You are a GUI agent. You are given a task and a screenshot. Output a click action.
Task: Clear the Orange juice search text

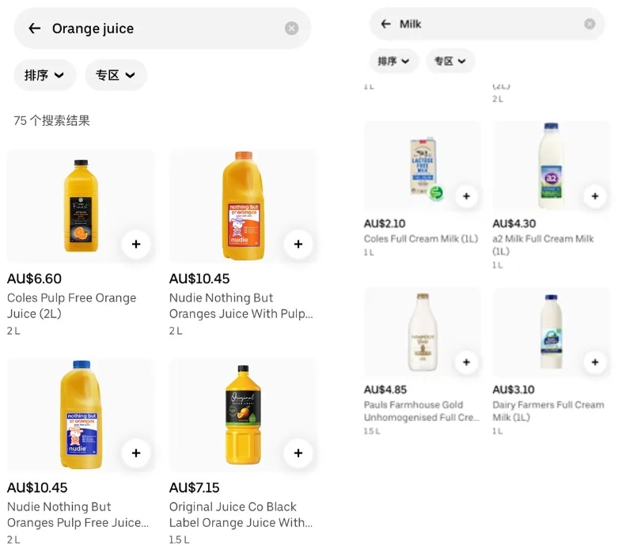point(291,28)
